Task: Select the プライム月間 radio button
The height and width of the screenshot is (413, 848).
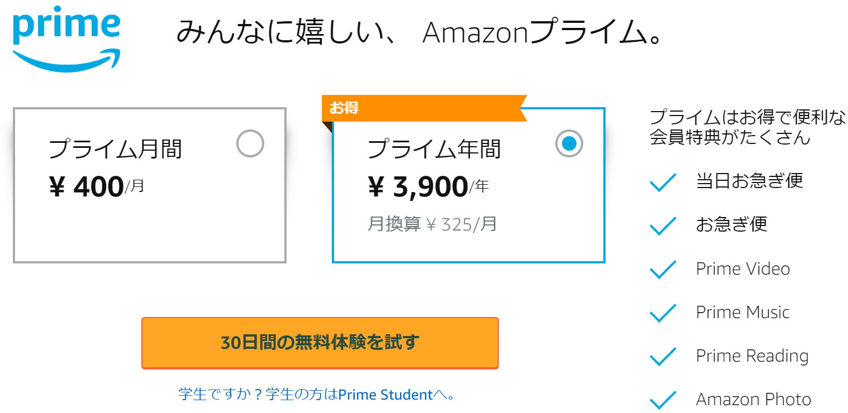Action: pos(250,143)
